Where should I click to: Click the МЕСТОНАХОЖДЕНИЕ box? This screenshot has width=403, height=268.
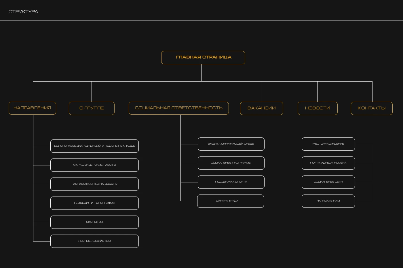[x=328, y=144]
